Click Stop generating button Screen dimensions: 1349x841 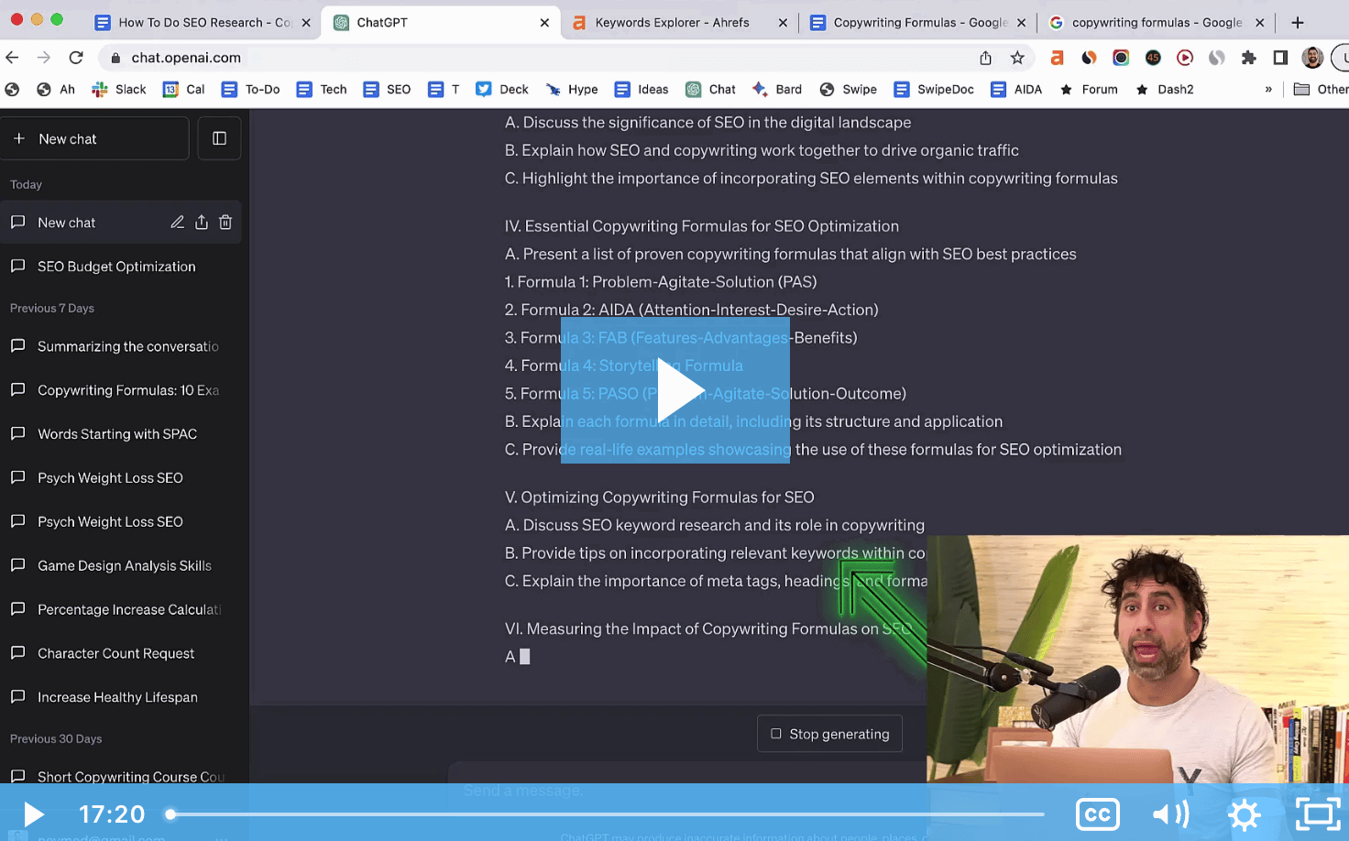[829, 734]
